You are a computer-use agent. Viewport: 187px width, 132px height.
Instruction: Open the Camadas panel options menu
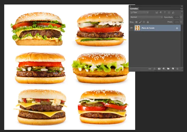[181, 9]
